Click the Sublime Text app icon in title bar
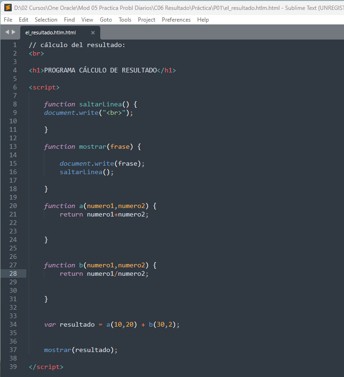 click(x=8, y=8)
